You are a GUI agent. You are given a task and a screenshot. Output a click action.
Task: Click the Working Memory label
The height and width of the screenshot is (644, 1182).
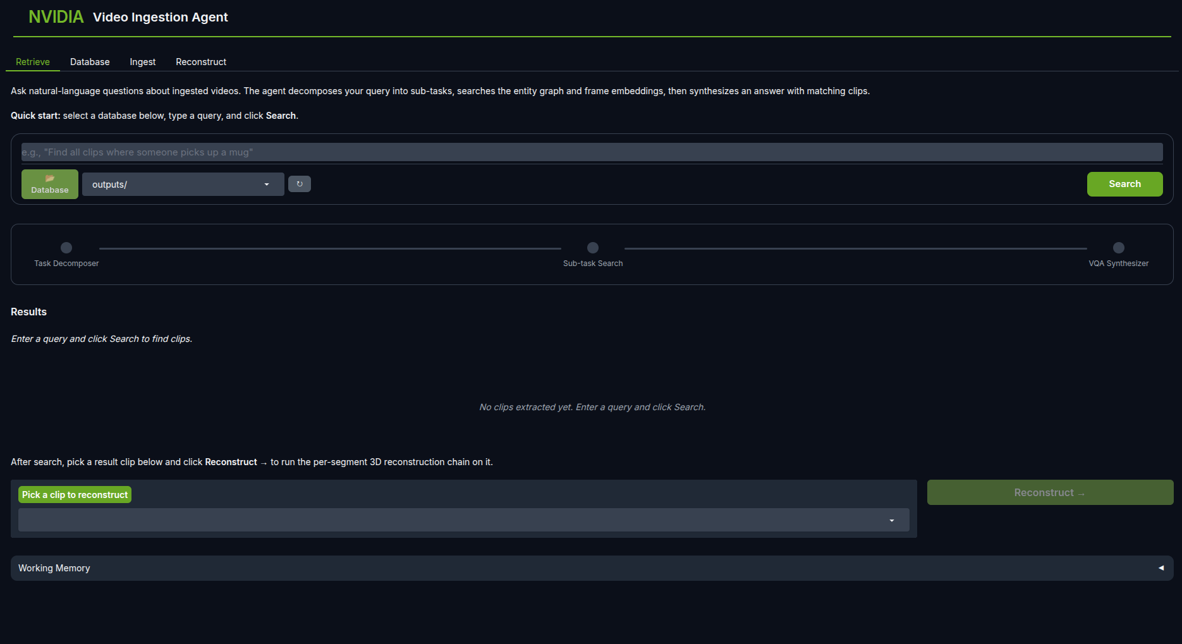pos(54,568)
